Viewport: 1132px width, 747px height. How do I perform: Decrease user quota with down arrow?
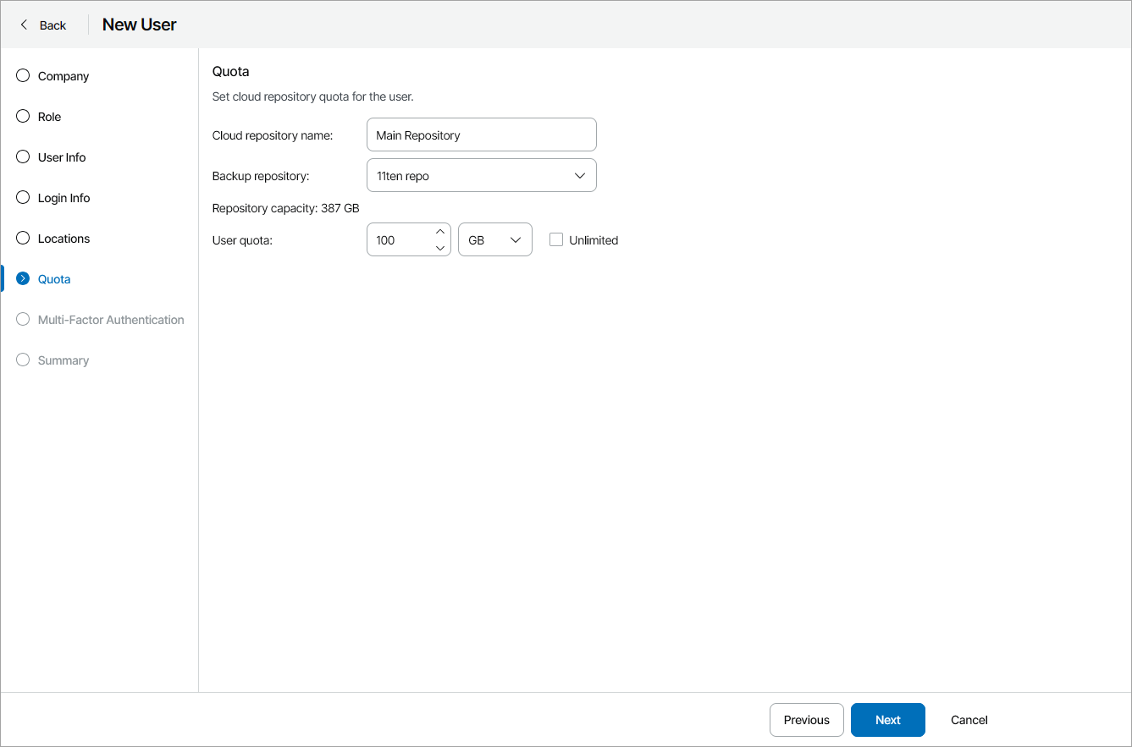click(x=440, y=248)
